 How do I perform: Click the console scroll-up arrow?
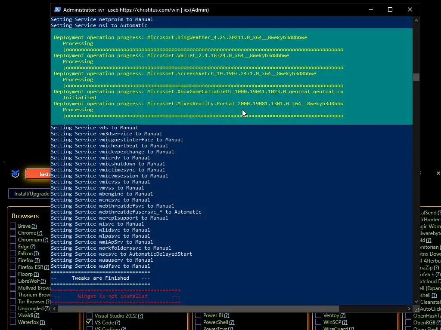tap(416, 20)
